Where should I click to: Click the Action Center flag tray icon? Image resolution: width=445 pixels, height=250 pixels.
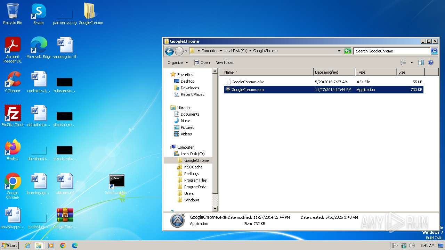coord(395,245)
